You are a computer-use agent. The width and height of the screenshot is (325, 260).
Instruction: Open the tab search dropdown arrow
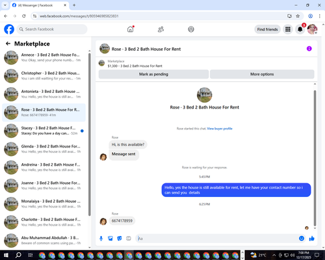click(5, 5)
